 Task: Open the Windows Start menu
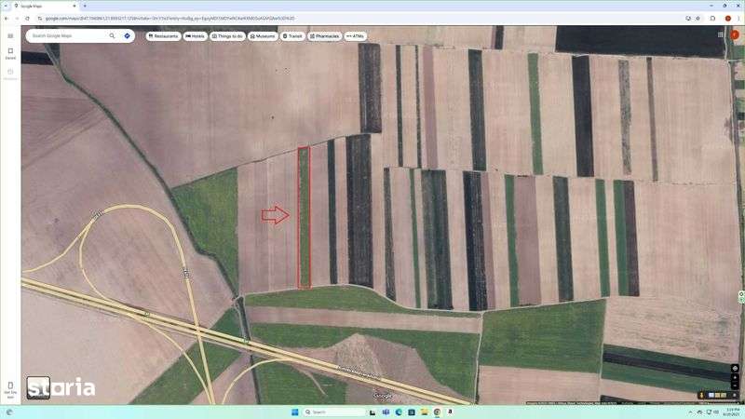pyautogui.click(x=294, y=412)
